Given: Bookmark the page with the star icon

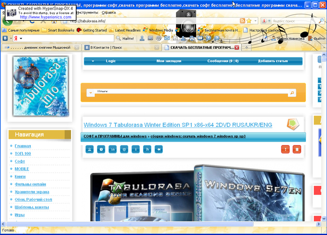Looking at the screenshot, I should 249,21.
